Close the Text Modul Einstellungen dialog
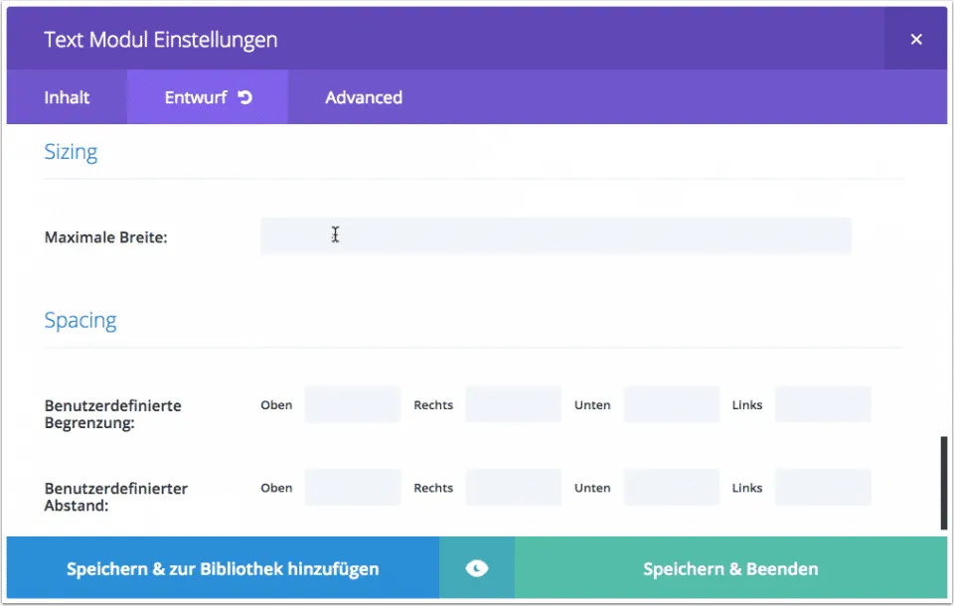Screen dimensions: 954x606 click(x=915, y=40)
